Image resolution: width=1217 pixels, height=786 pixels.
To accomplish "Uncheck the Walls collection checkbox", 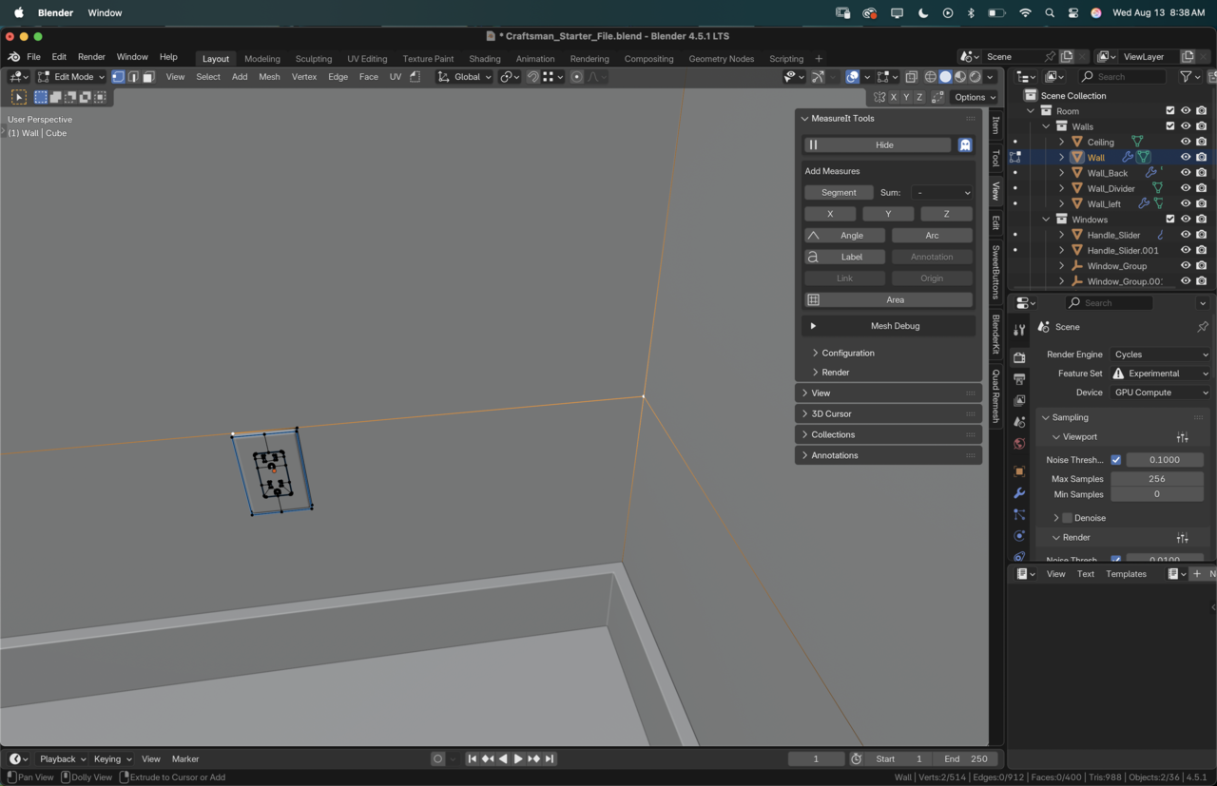I will click(x=1170, y=126).
